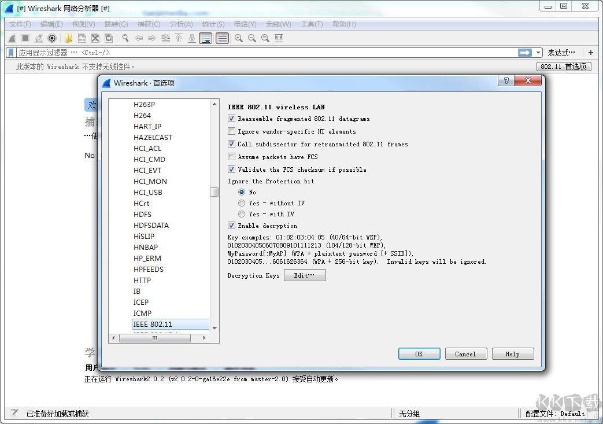Select ICMP in protocol list
This screenshot has width=603, height=424.
click(142, 313)
